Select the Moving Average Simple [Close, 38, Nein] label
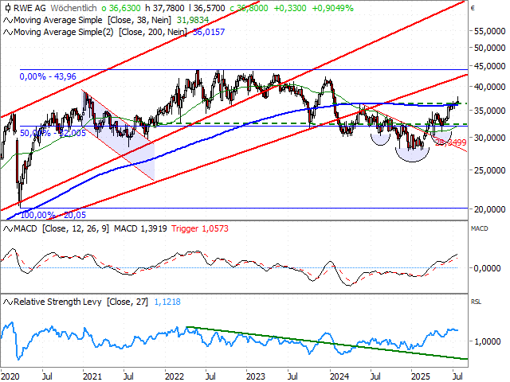The height and width of the screenshot is (382, 510). click(92, 20)
